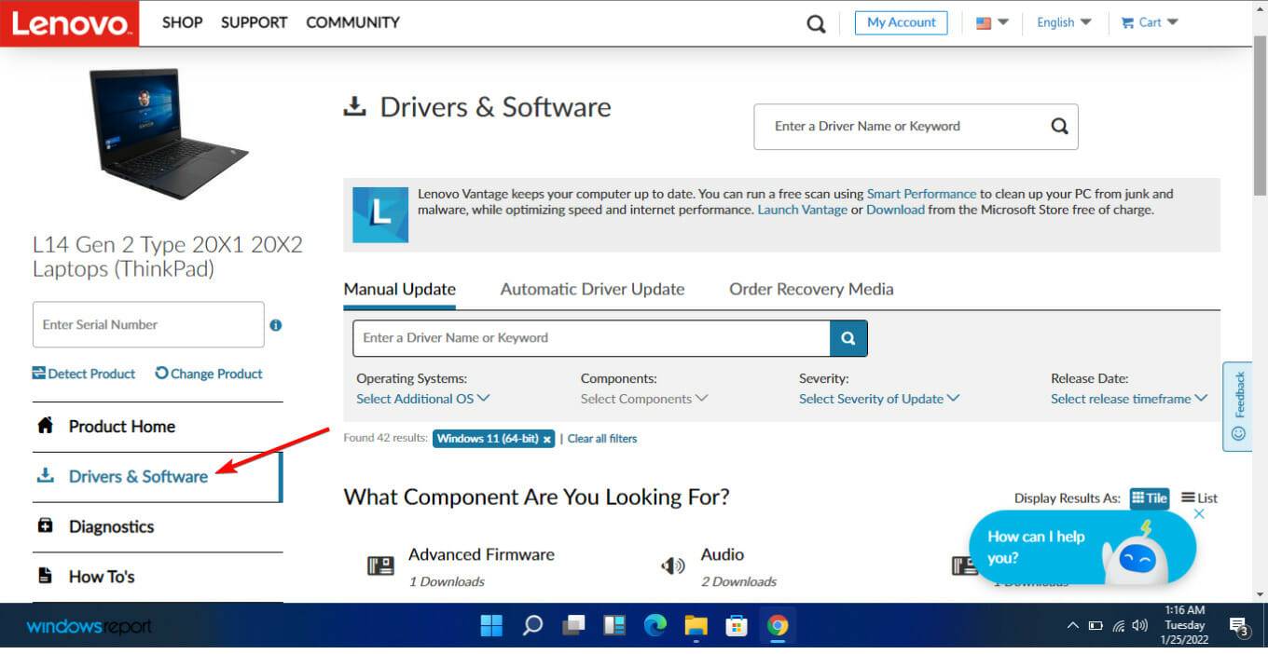
Task: Open Product Home in the sidebar
Action: 158,427
